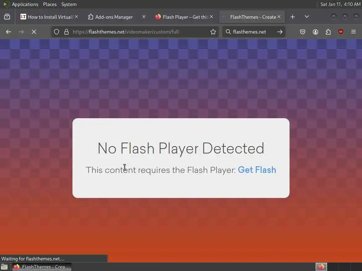This screenshot has width=362, height=271.
Task: Open the System menu
Action: [x=69, y=4]
